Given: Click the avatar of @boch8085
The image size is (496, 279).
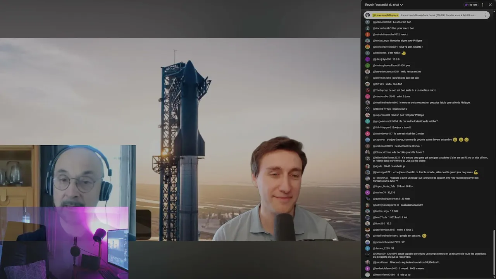Looking at the screenshot, I should pyautogui.click(x=367, y=53).
